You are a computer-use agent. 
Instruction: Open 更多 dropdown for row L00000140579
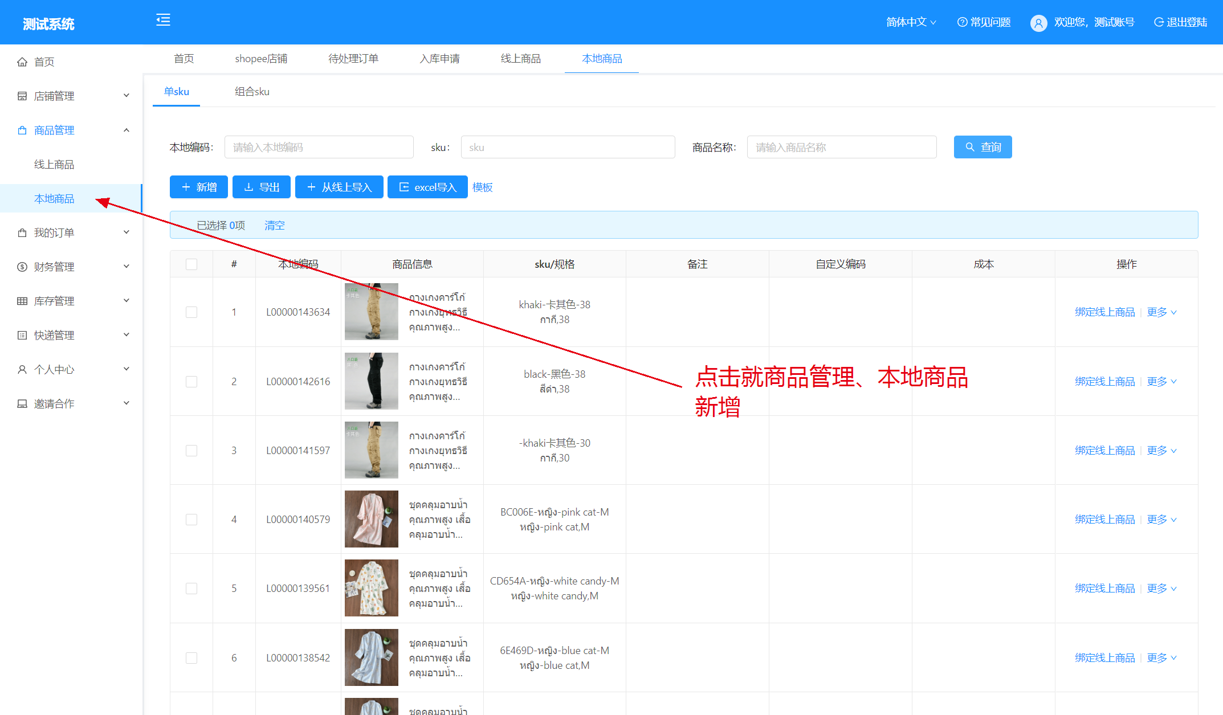coord(1161,520)
